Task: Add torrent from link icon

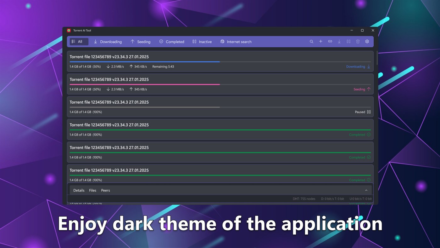Action: point(330,42)
